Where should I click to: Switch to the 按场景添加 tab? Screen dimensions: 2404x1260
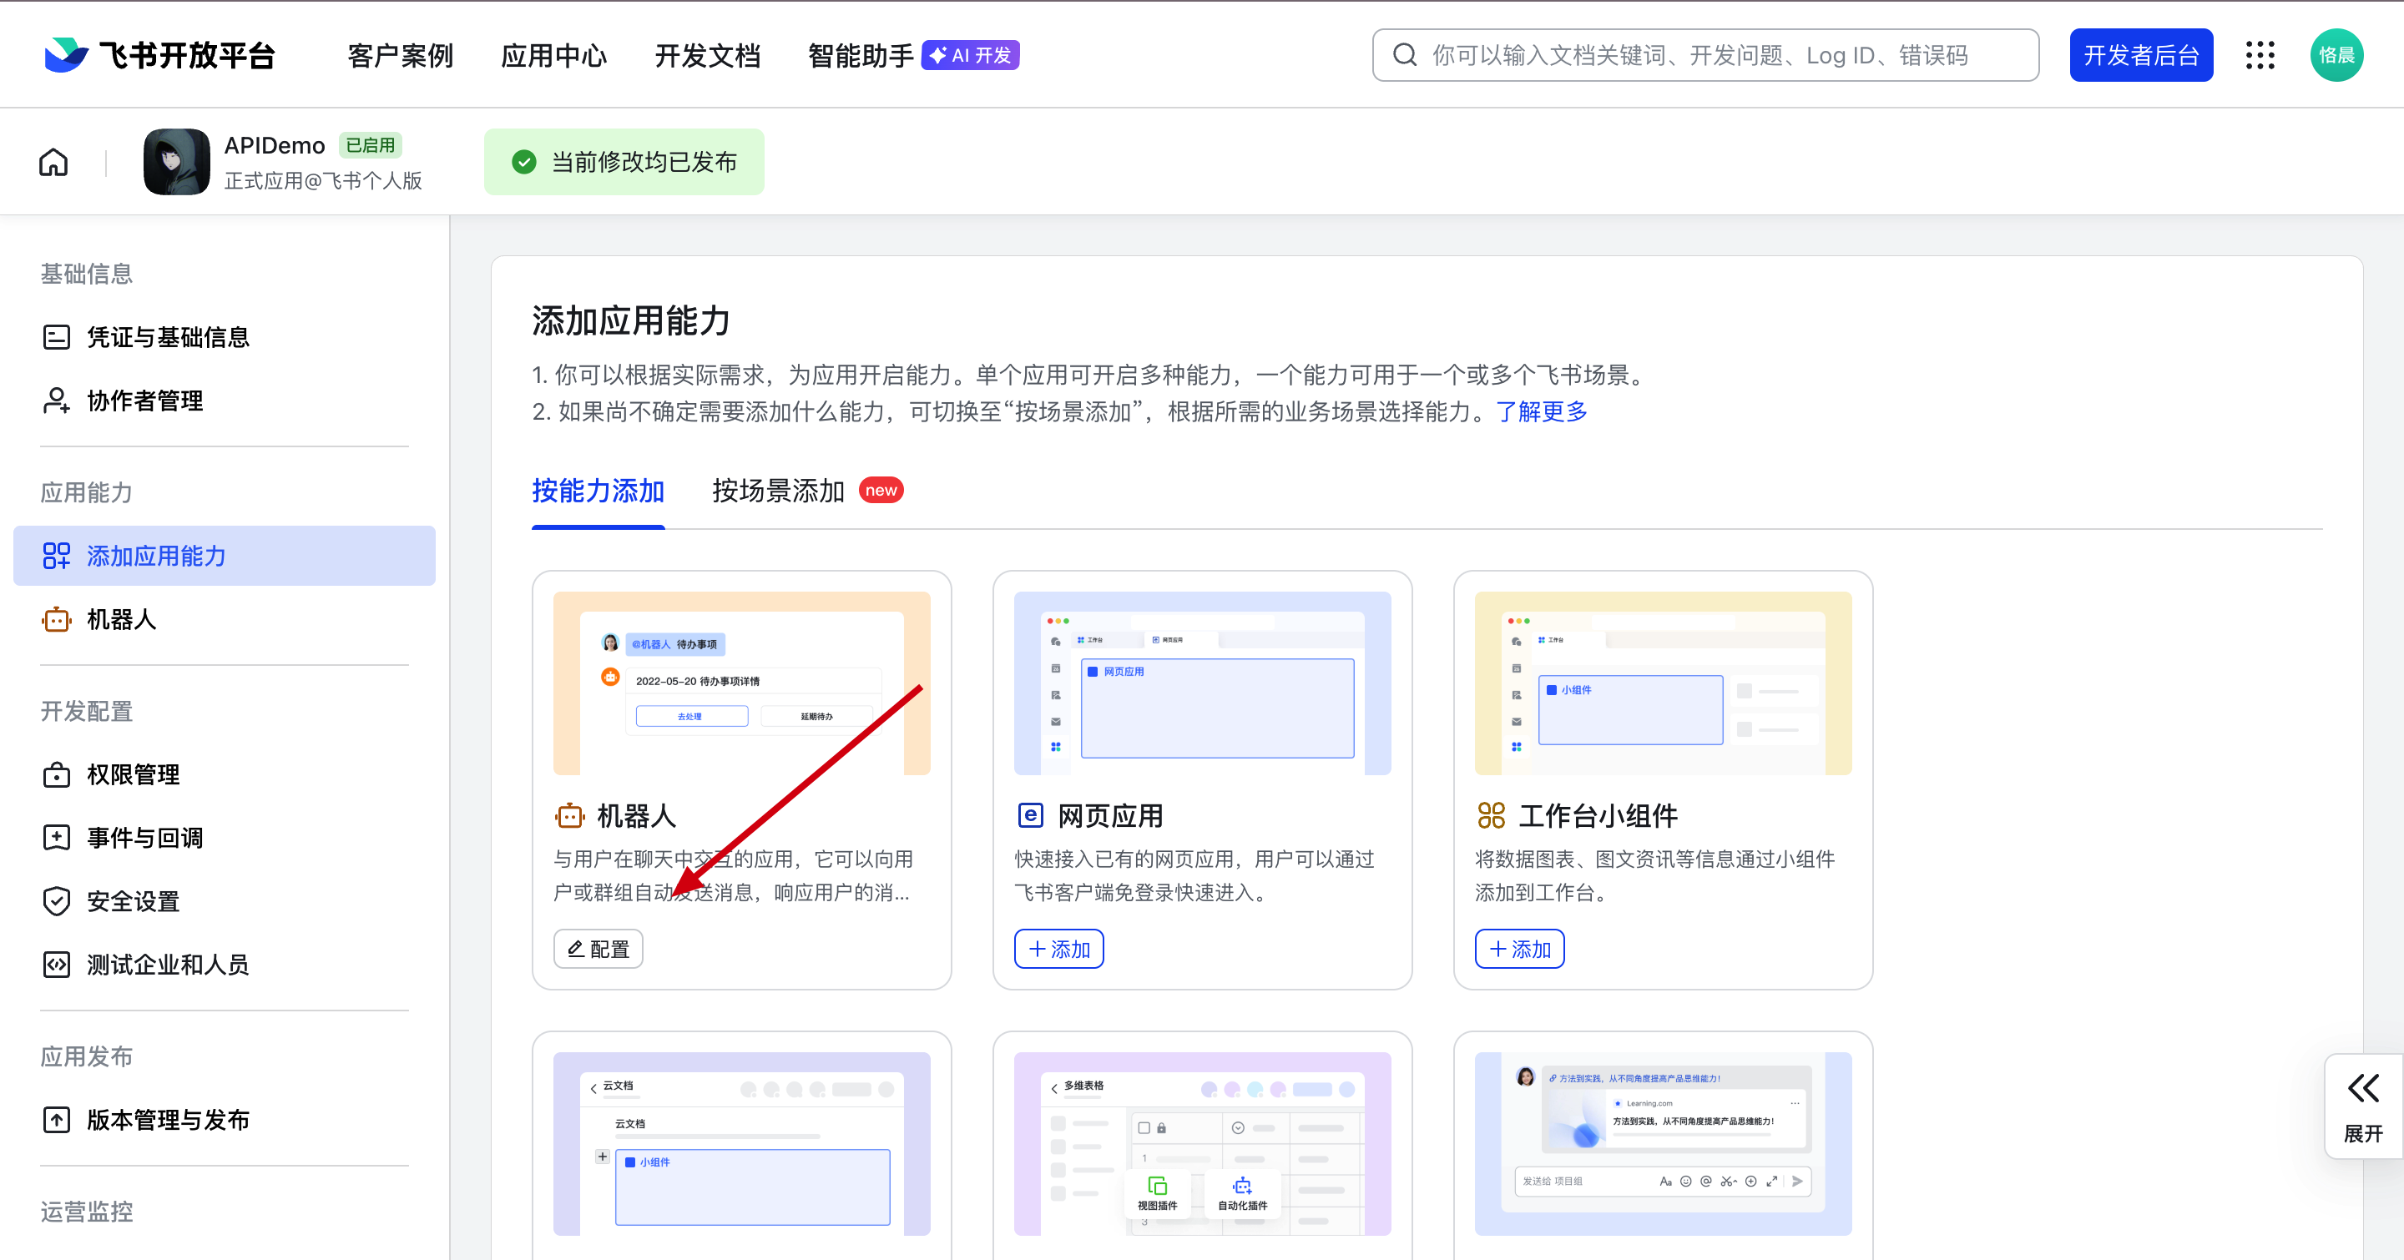click(x=777, y=491)
